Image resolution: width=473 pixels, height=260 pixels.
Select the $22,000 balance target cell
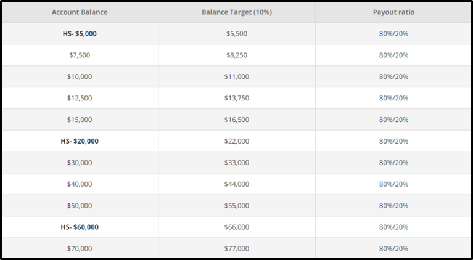(x=237, y=141)
